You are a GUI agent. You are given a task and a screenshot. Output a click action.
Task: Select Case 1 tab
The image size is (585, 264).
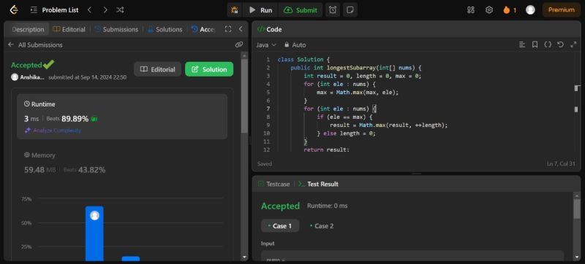click(280, 225)
